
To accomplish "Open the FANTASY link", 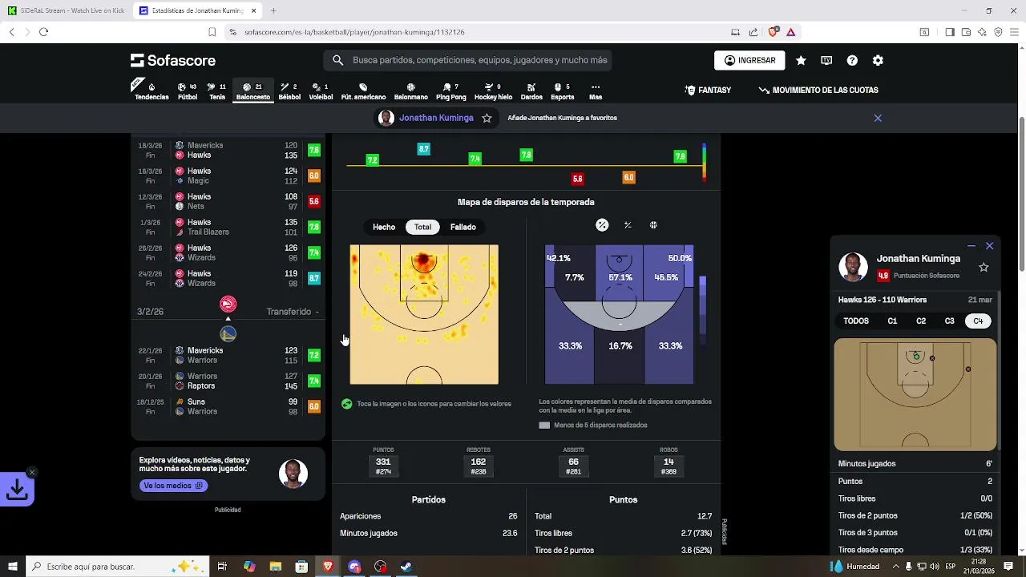I will [x=708, y=91].
